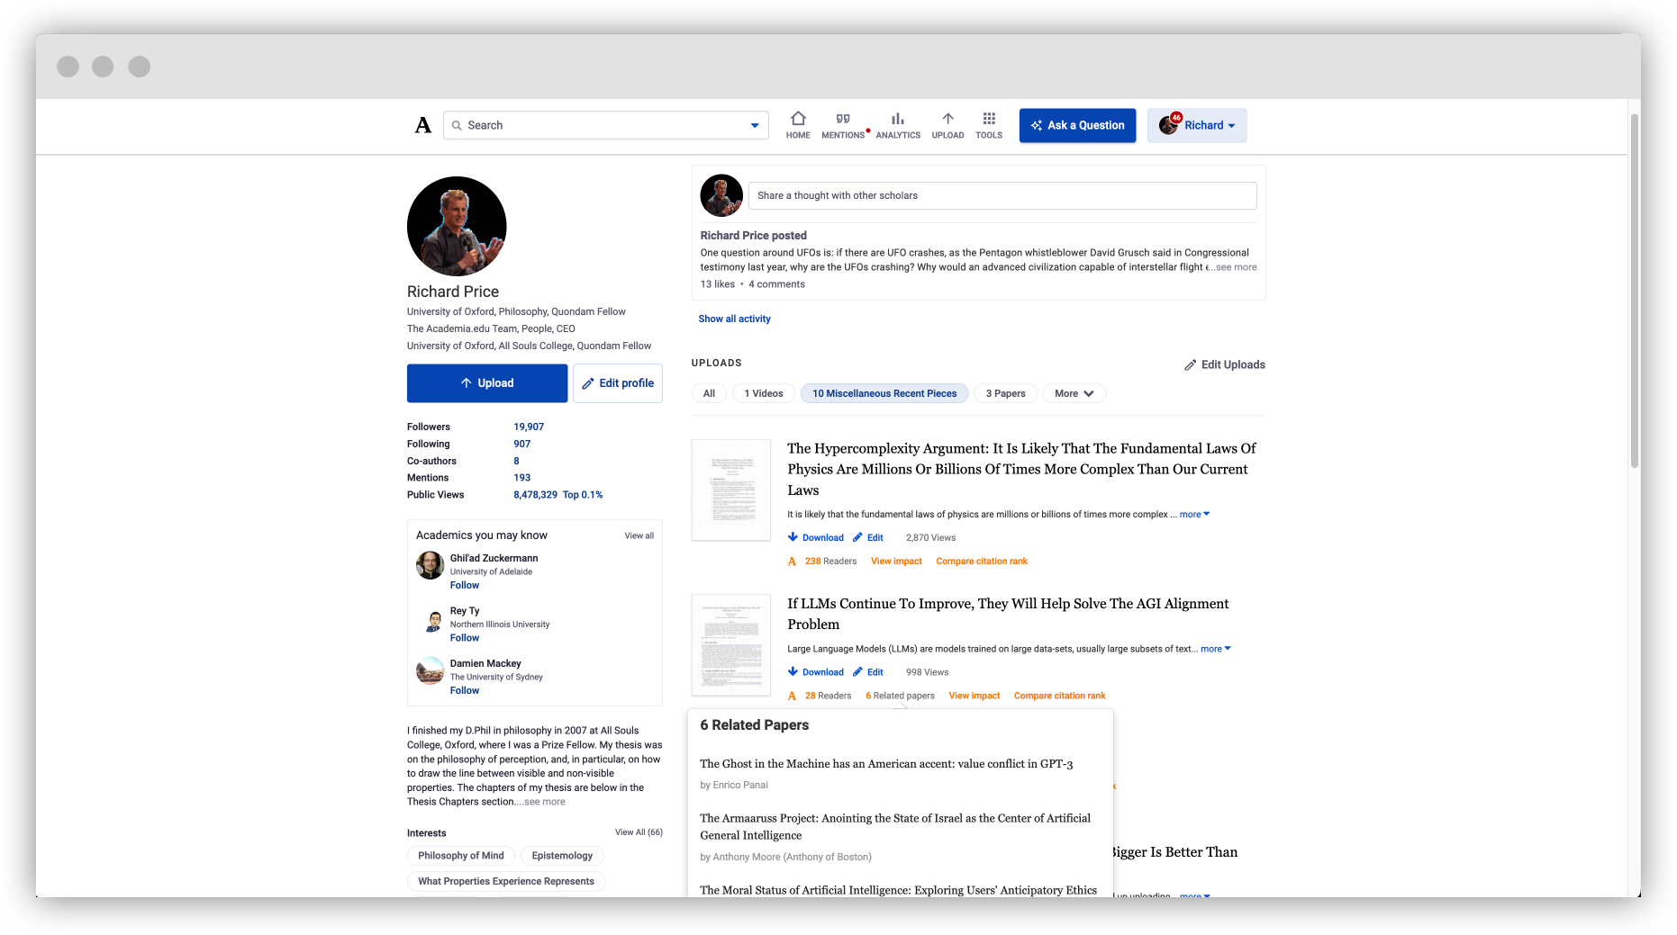Toggle the "All" uploads filter

pyautogui.click(x=709, y=393)
